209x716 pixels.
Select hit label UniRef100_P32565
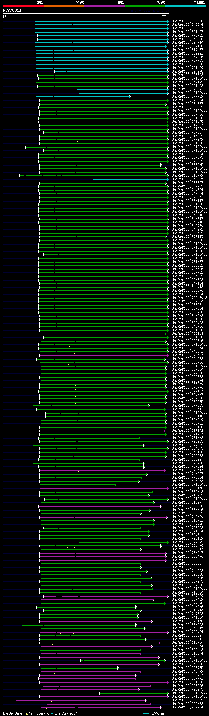[x=187, y=402]
